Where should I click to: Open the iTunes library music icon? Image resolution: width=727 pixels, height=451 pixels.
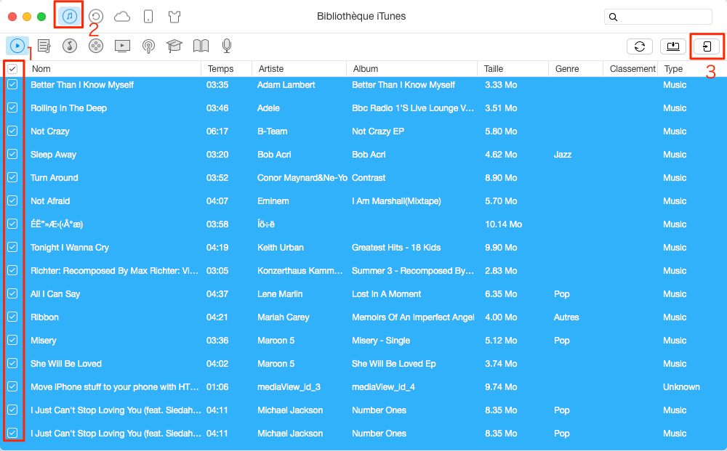click(x=69, y=16)
